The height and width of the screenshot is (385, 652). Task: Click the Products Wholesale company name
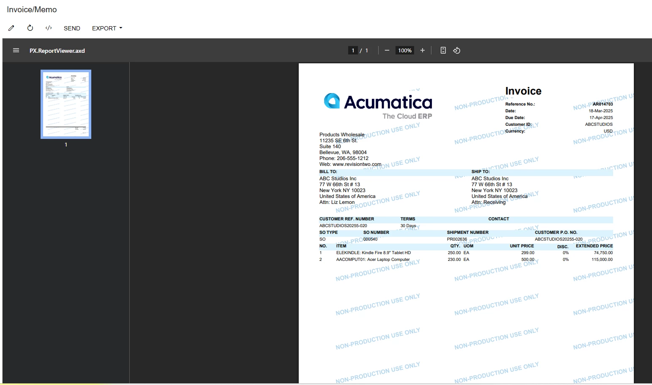pyautogui.click(x=341, y=135)
